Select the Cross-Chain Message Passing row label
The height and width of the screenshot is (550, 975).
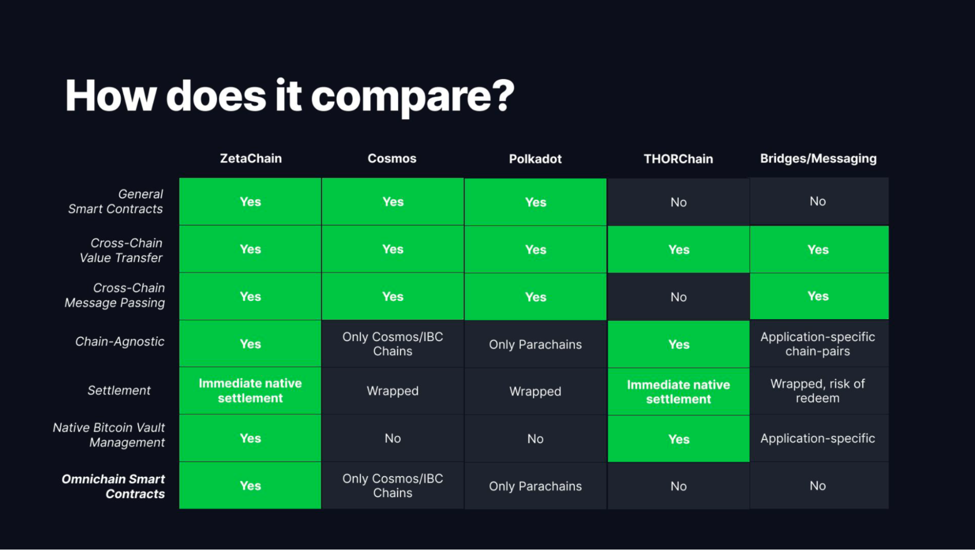[115, 295]
